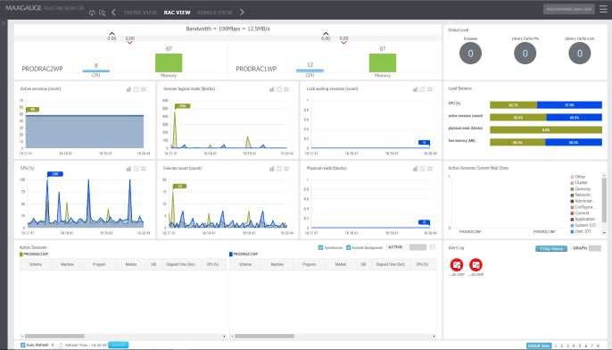
Task: Click bar chart icon on CPU (%) panel
Action: click(128, 169)
